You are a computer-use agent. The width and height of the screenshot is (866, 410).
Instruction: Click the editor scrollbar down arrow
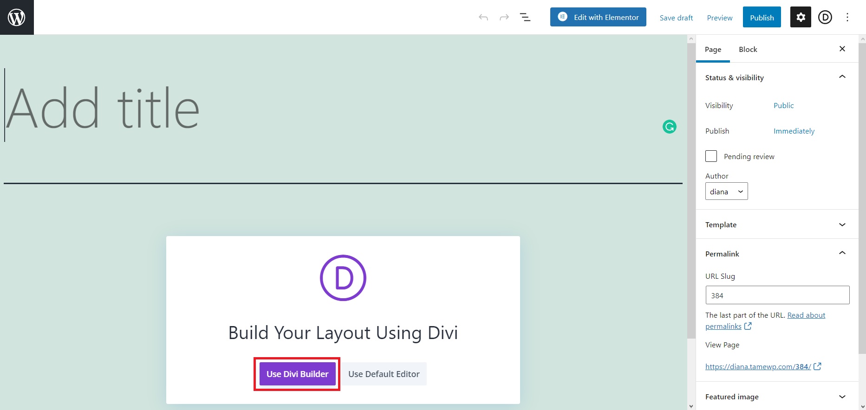click(691, 406)
